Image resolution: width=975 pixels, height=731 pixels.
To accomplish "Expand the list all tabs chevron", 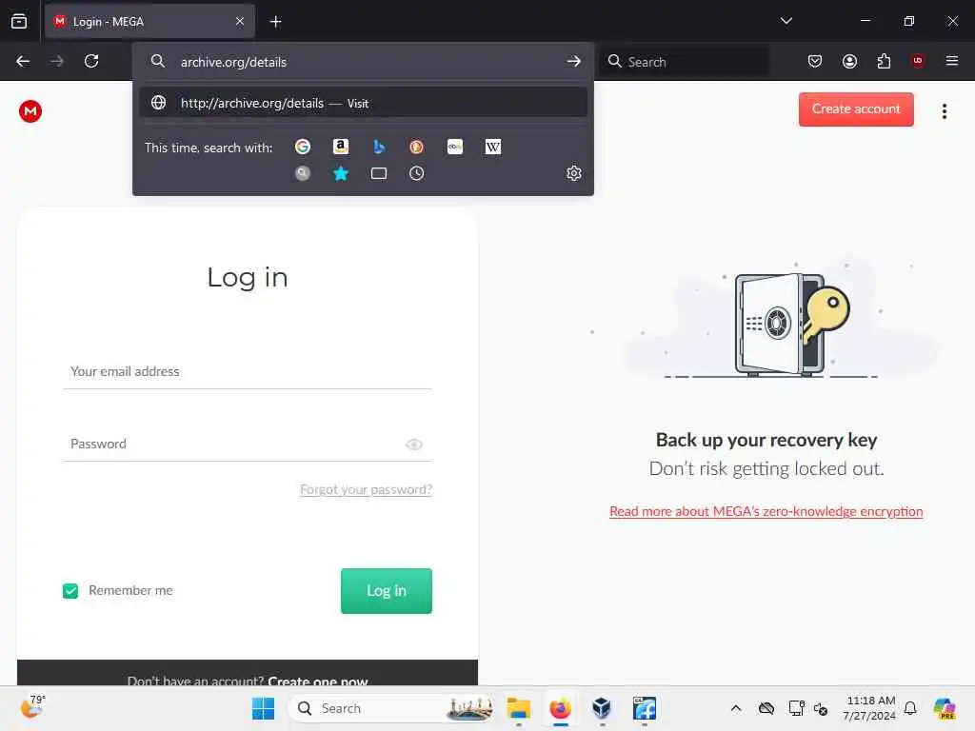I will pyautogui.click(x=786, y=21).
